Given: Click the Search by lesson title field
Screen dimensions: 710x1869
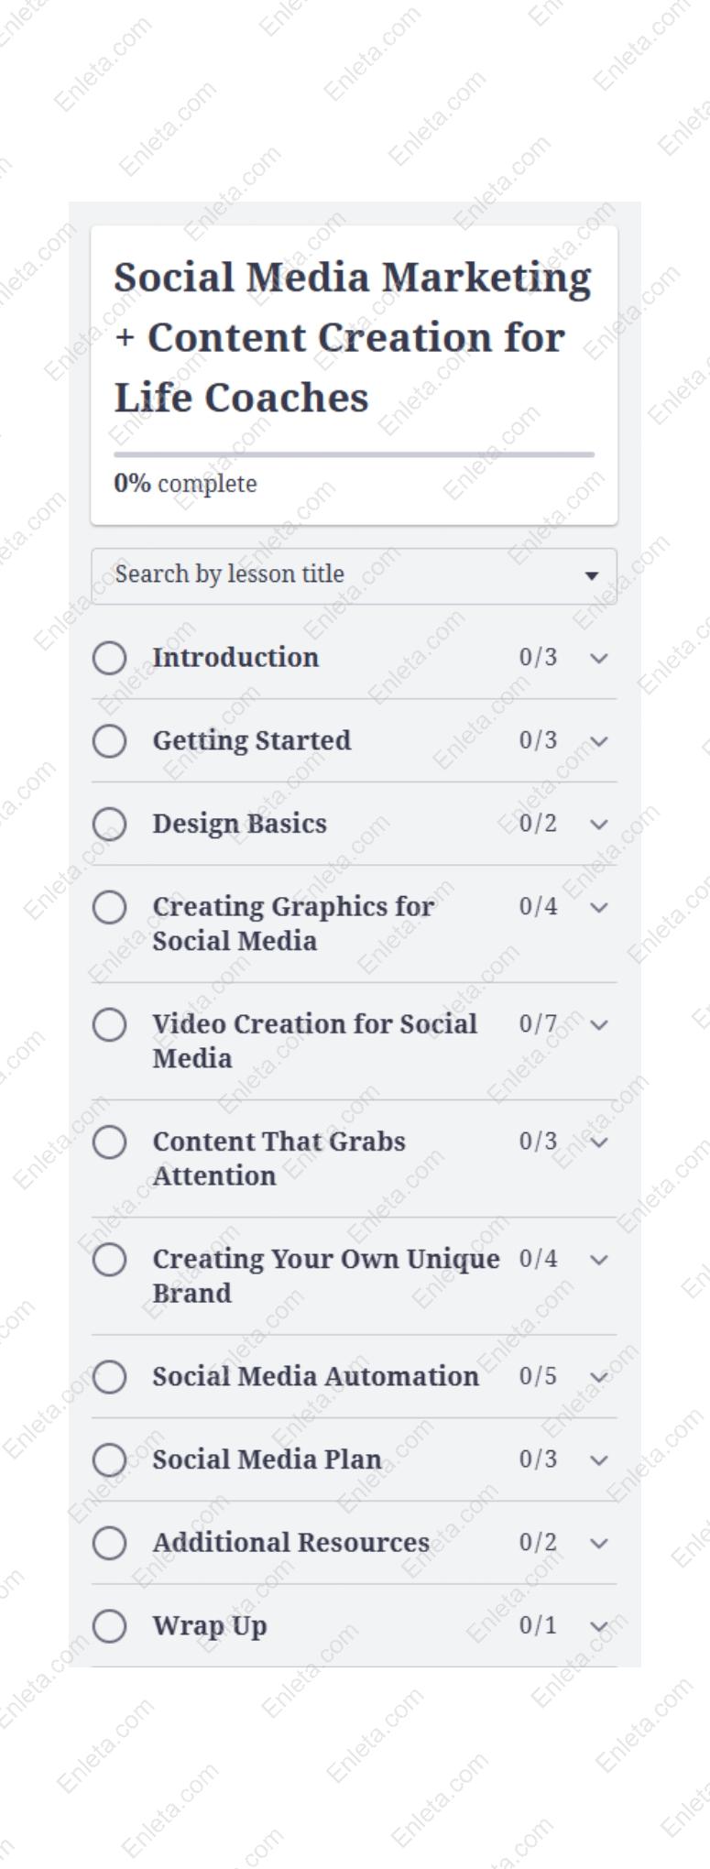Looking at the screenshot, I should [x=330, y=575].
